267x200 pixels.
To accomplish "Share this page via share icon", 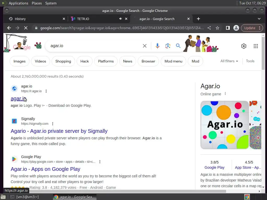I will coord(209,28).
